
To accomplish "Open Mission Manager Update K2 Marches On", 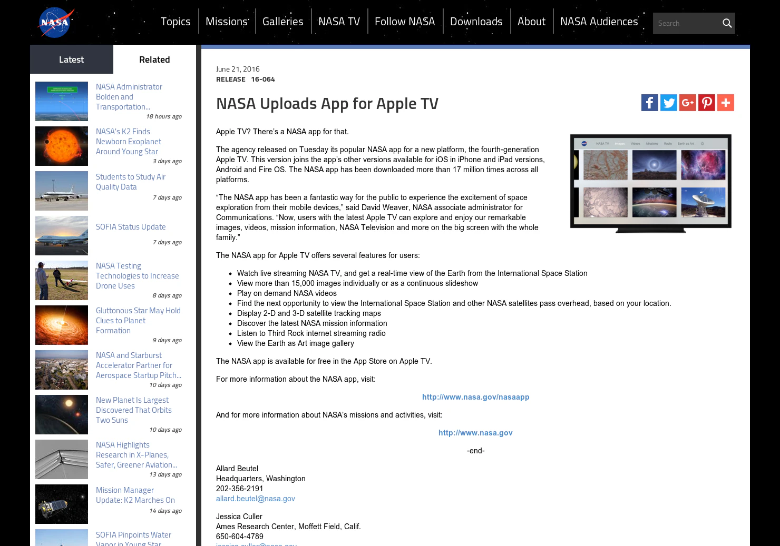I will pos(135,495).
